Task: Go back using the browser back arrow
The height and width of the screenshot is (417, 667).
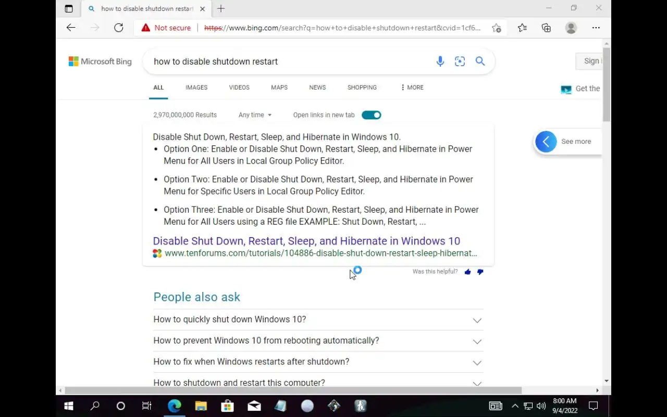Action: [71, 28]
